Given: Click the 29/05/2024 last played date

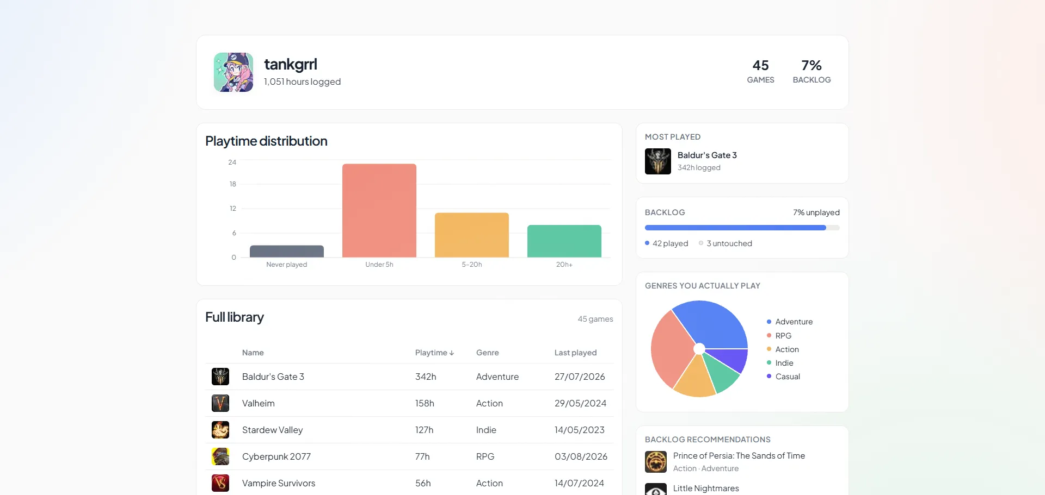Looking at the screenshot, I should pyautogui.click(x=580, y=403).
